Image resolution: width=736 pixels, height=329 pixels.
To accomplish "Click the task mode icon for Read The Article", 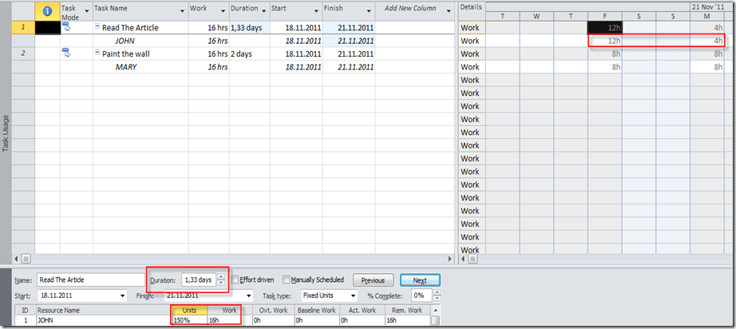I will point(67,27).
